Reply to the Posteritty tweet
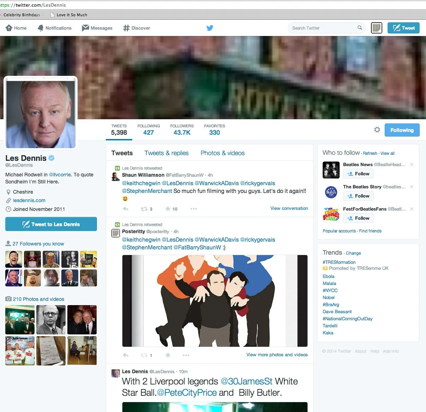Viewport: 426px width, 412px height. [x=126, y=355]
